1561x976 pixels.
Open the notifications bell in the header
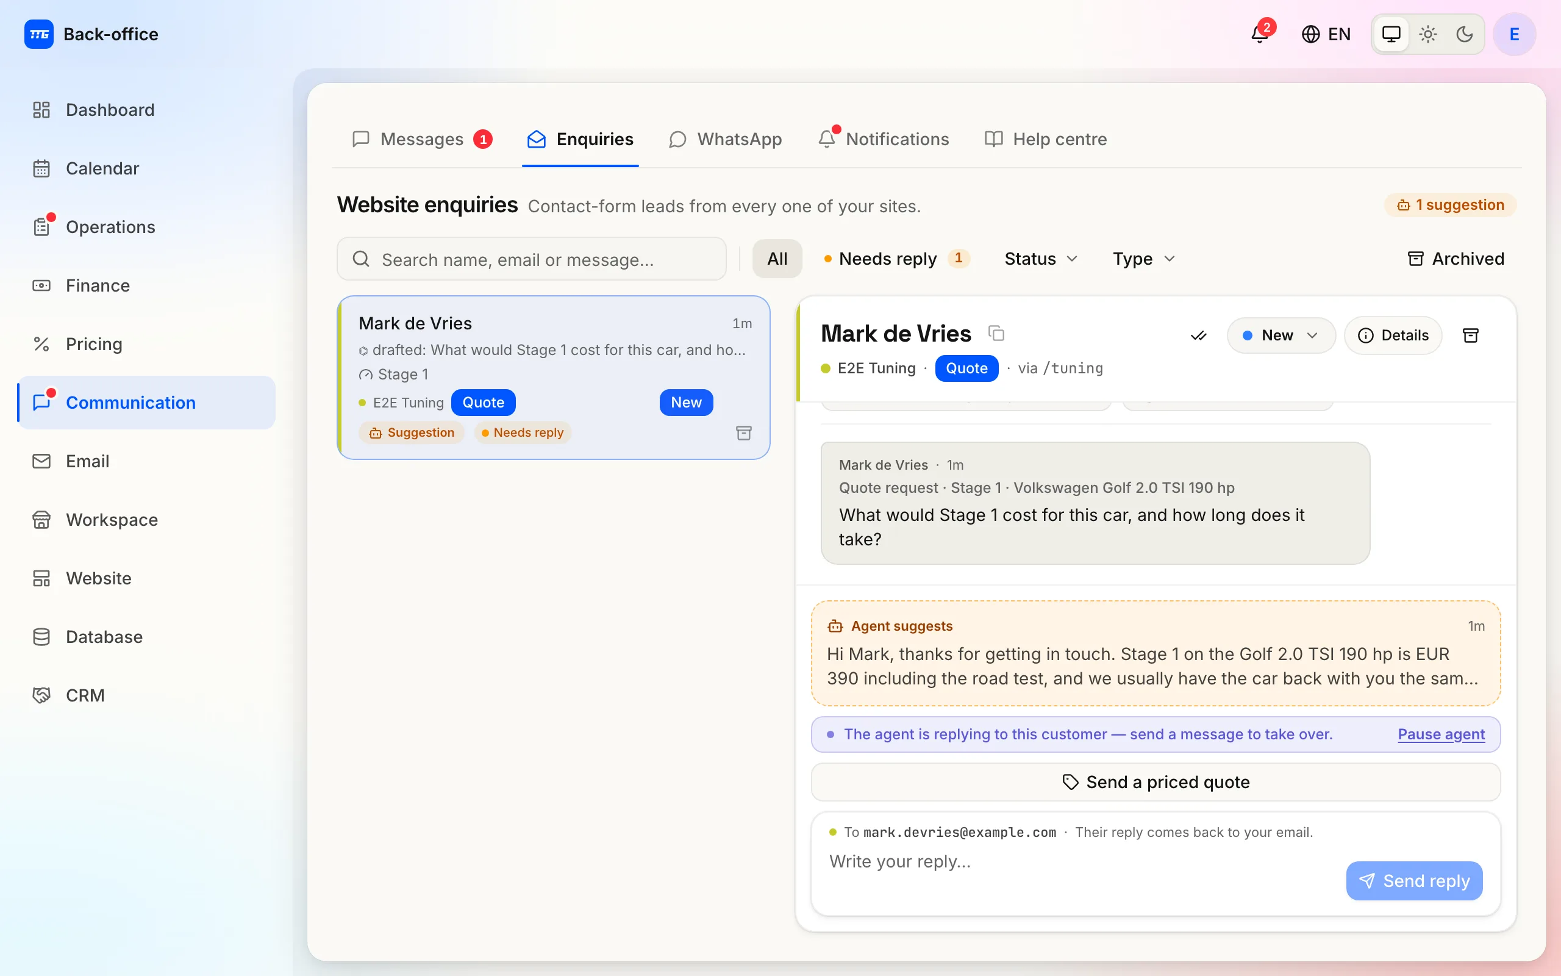1260,34
